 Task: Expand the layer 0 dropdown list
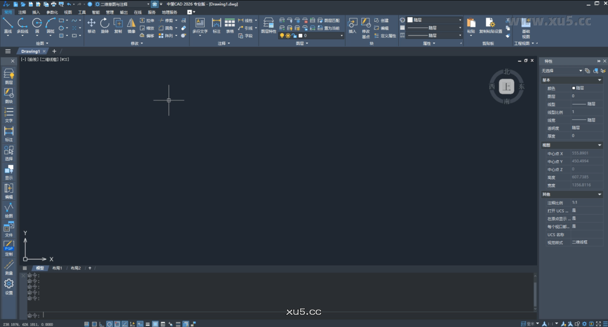point(341,36)
